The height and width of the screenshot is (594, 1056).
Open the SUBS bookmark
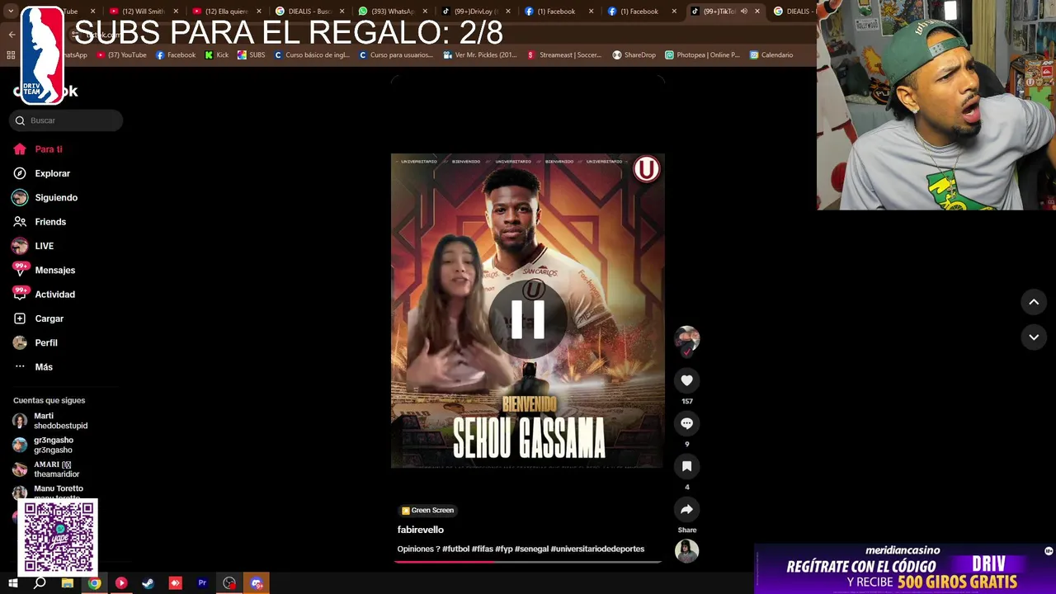pyautogui.click(x=251, y=55)
